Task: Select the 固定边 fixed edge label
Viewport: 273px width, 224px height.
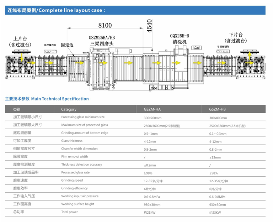Action: point(67,45)
